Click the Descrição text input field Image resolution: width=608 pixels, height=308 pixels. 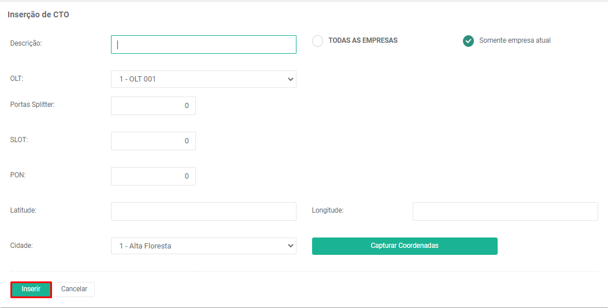click(203, 44)
